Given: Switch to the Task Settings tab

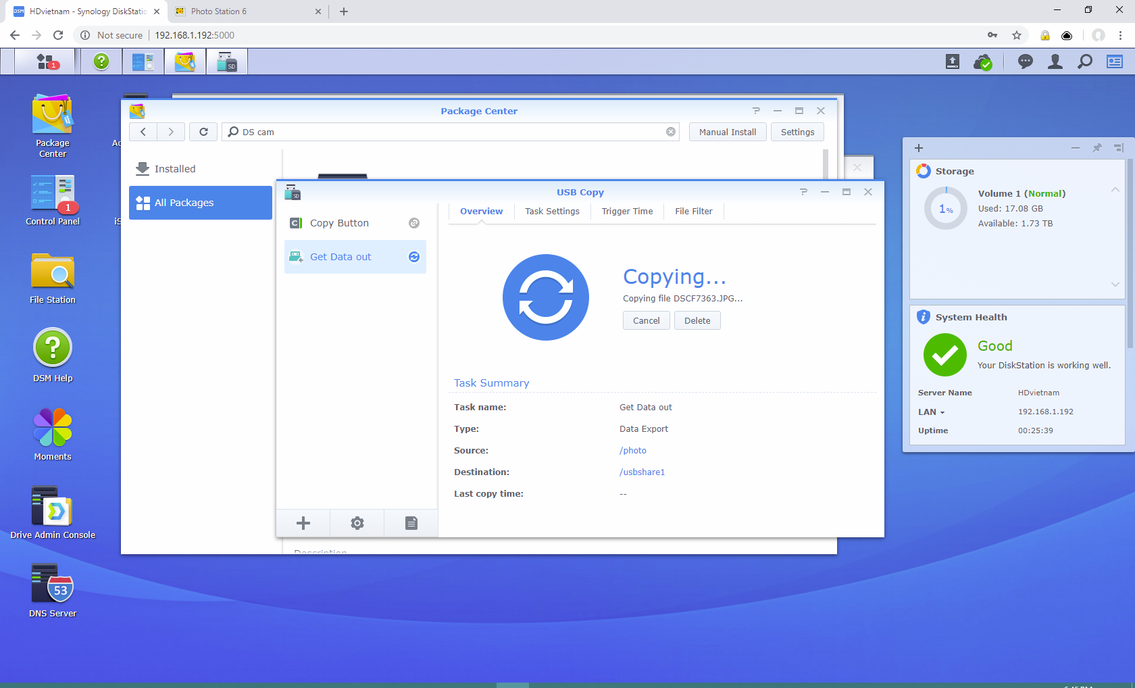Looking at the screenshot, I should pos(552,212).
